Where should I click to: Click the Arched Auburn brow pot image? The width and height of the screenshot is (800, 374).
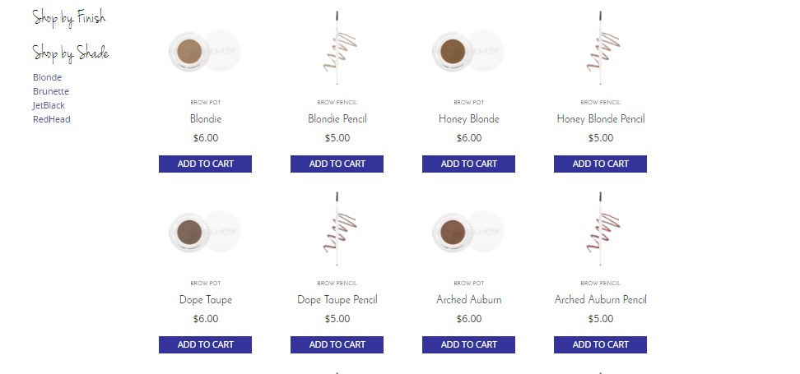(467, 231)
